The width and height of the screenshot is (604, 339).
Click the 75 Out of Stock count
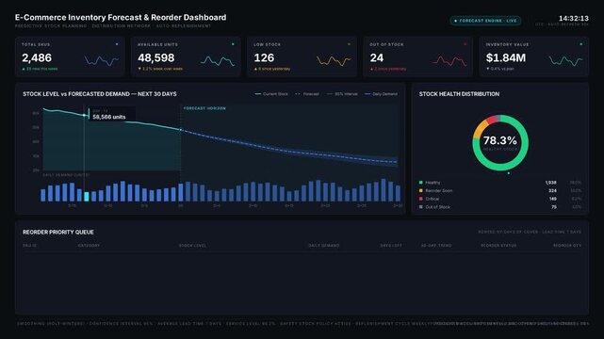tap(554, 206)
